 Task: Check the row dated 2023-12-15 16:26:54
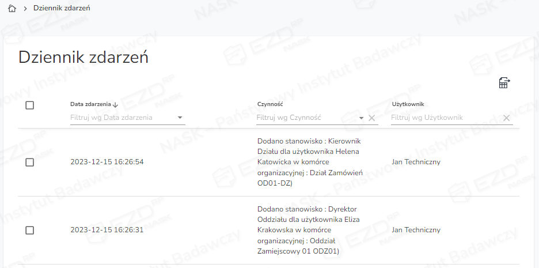click(30, 163)
